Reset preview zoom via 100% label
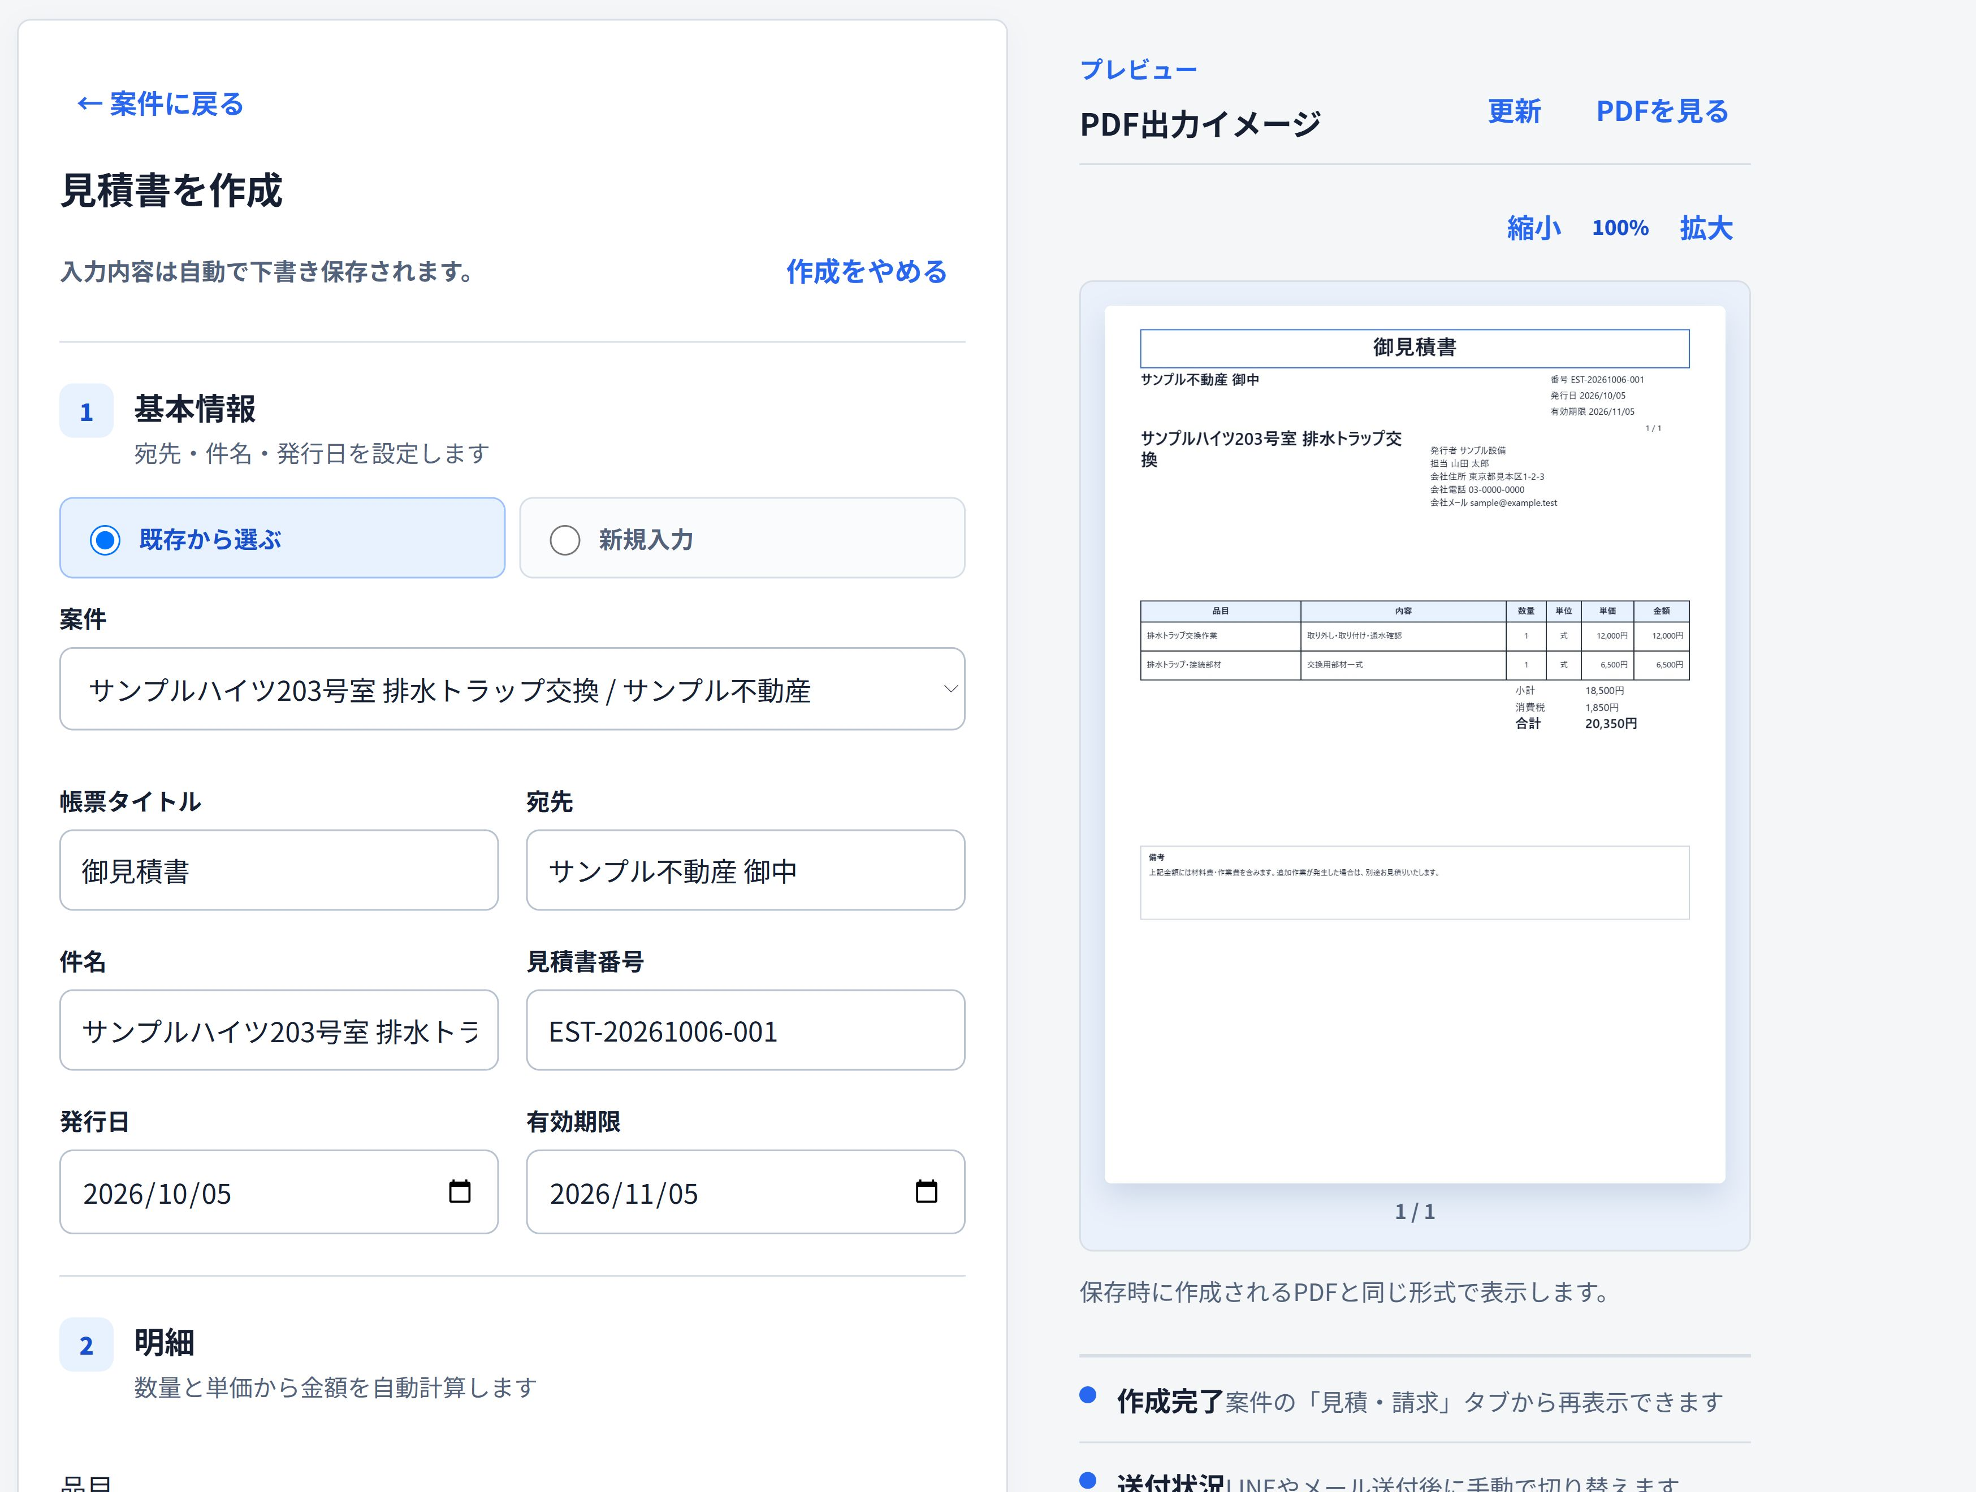Screen dimensions: 1976x1492 (x=1620, y=228)
